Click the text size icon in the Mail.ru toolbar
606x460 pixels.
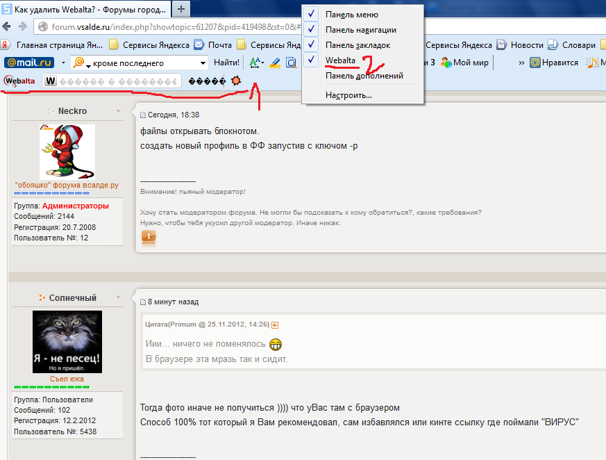255,63
